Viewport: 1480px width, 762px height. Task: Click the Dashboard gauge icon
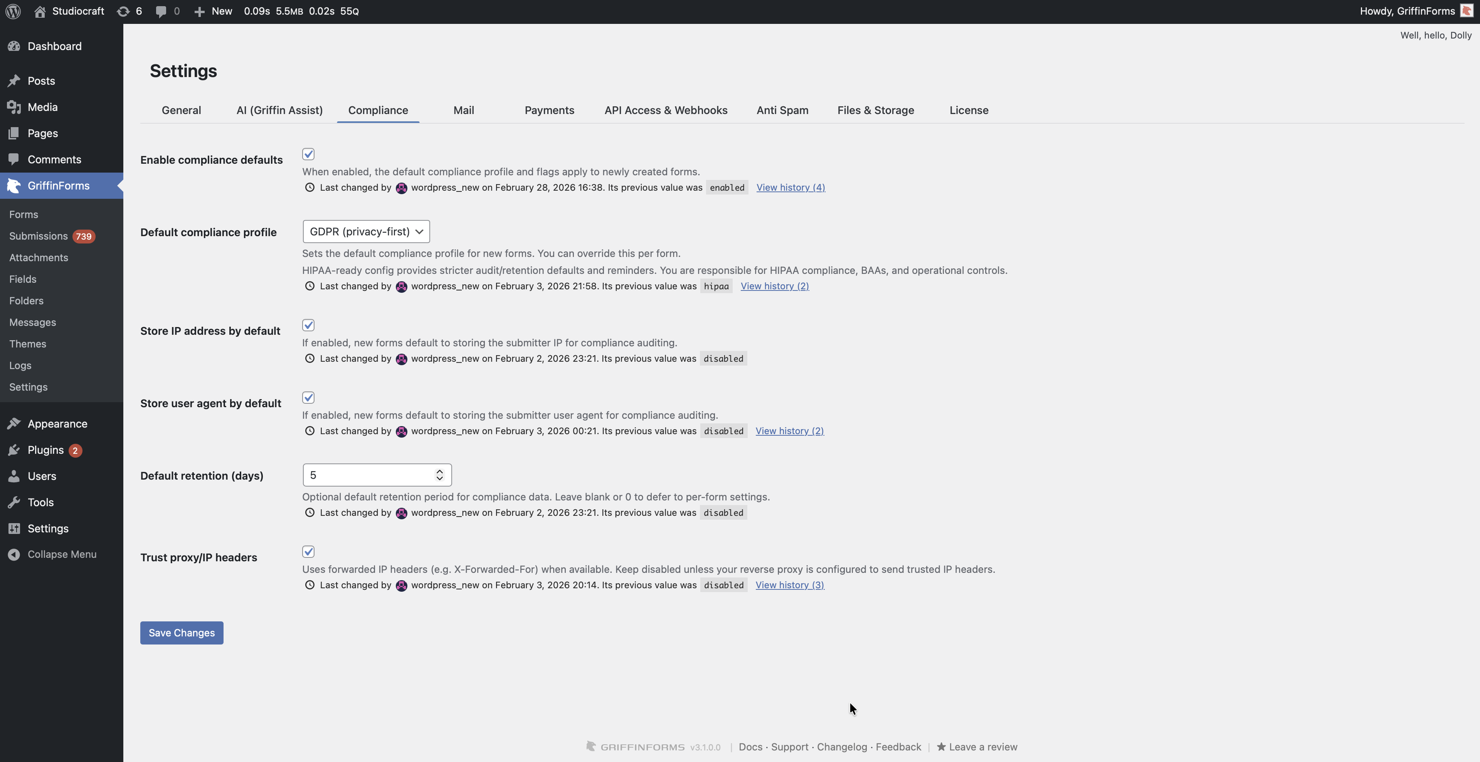click(x=14, y=46)
